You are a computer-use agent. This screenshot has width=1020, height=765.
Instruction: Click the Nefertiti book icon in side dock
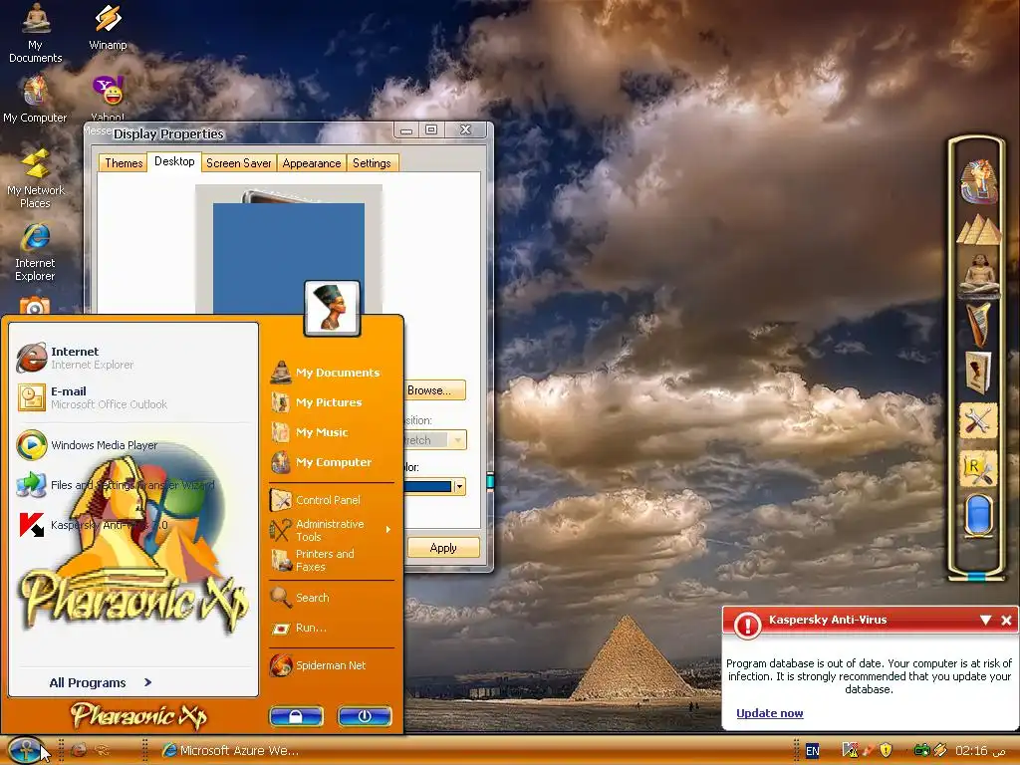tap(978, 373)
